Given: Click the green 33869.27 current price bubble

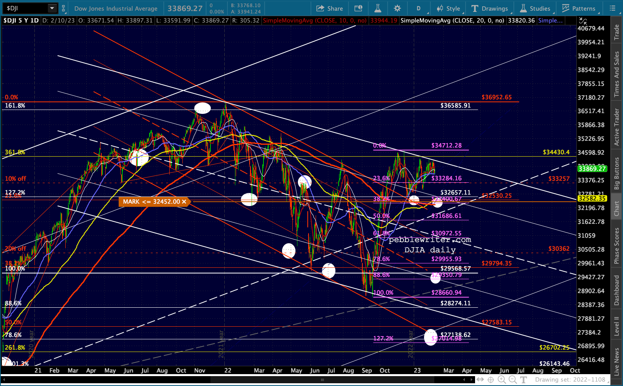Looking at the screenshot, I should pyautogui.click(x=592, y=168).
